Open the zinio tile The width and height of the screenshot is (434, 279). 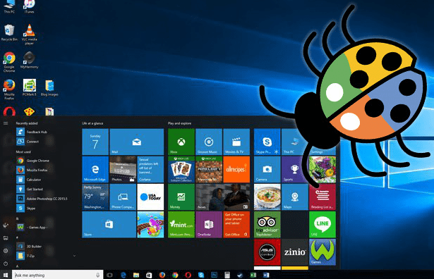[295, 252]
